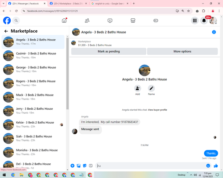Open the Friends icon in top navigation

coord(87,21)
